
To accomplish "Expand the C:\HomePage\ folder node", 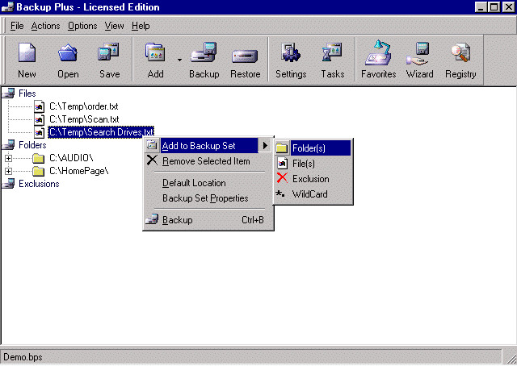I will point(8,171).
